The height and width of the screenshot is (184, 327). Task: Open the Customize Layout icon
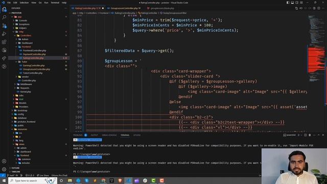pyautogui.click(x=301, y=3)
